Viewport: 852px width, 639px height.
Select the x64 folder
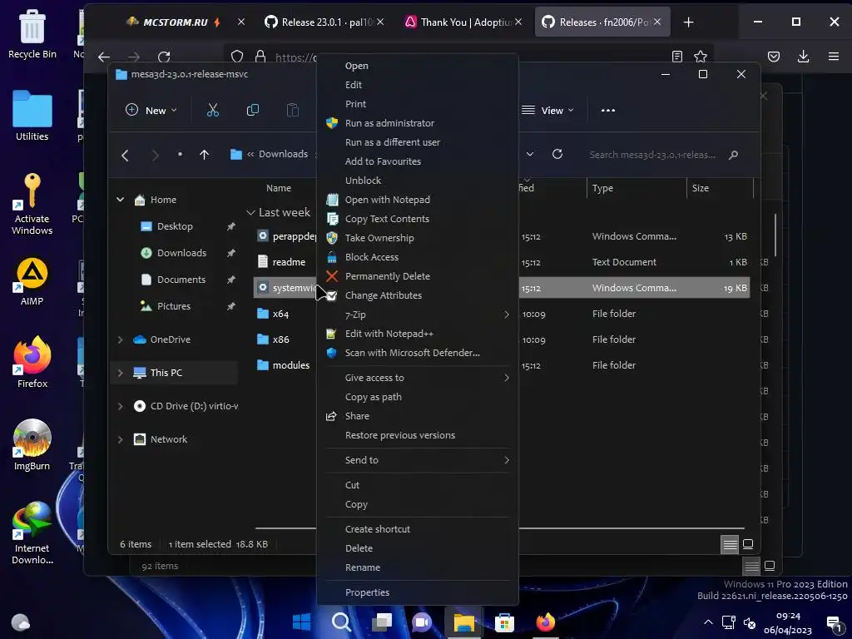[280, 314]
